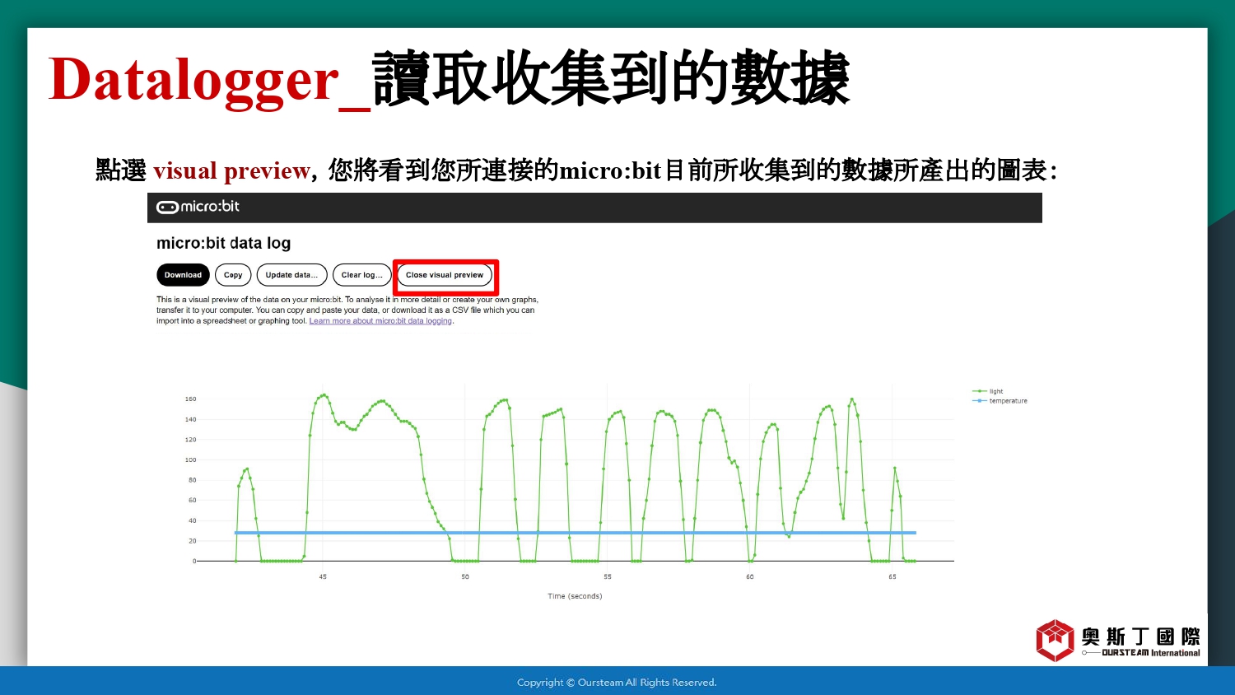The image size is (1235, 695).
Task: Click the 160 label on the vertical axis
Action: pyautogui.click(x=190, y=399)
